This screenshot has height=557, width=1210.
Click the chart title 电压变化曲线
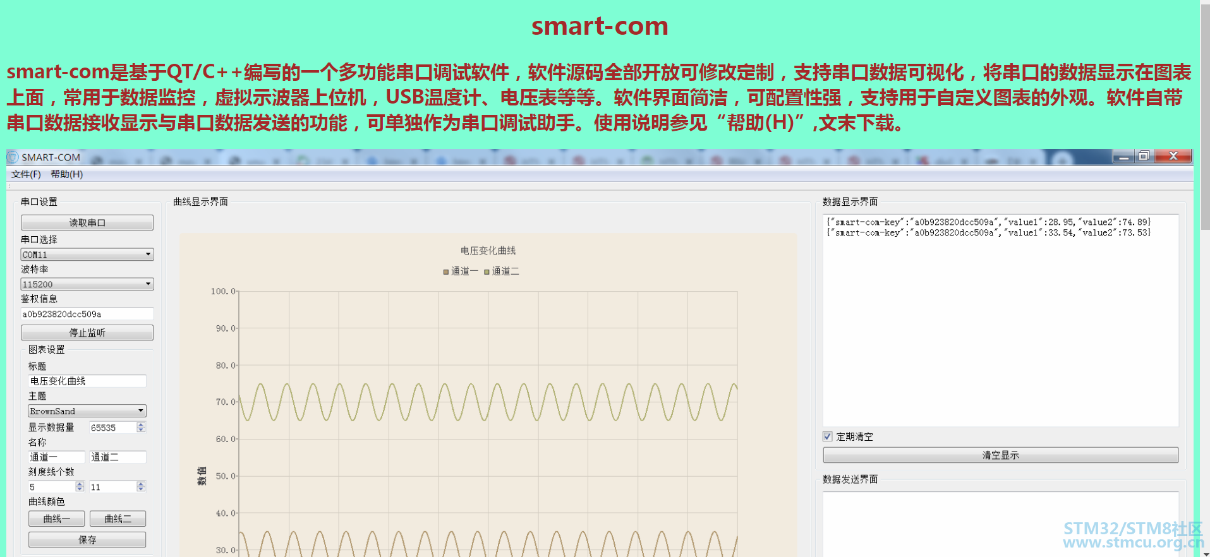488,251
